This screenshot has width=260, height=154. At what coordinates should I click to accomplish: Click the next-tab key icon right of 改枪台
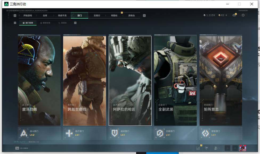click(144, 15)
